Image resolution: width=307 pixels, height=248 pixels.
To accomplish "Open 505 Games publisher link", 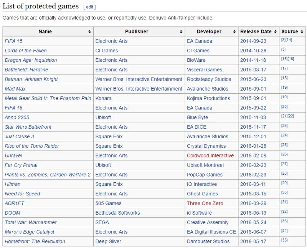I will click(x=108, y=203).
